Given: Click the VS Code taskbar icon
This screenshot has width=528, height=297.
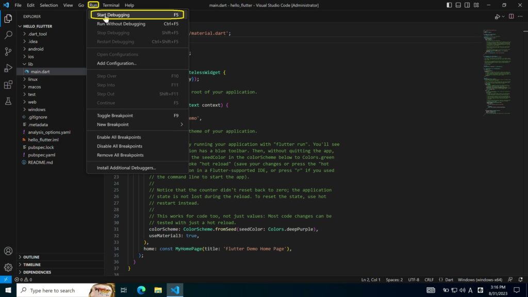Looking at the screenshot, I should coord(175,290).
